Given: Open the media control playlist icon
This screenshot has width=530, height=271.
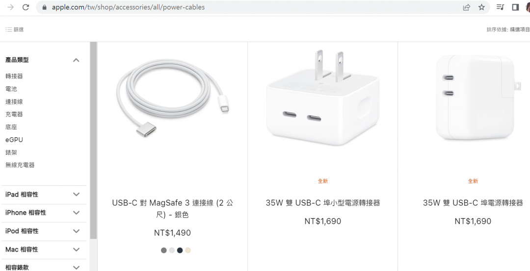Looking at the screenshot, I should [500, 7].
